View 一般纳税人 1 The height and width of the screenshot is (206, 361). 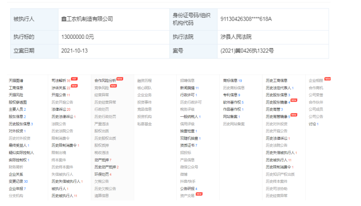[x=190, y=117]
